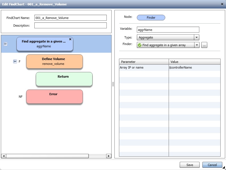
Task: Select the green Return node
Action: pyautogui.click(x=64, y=79)
